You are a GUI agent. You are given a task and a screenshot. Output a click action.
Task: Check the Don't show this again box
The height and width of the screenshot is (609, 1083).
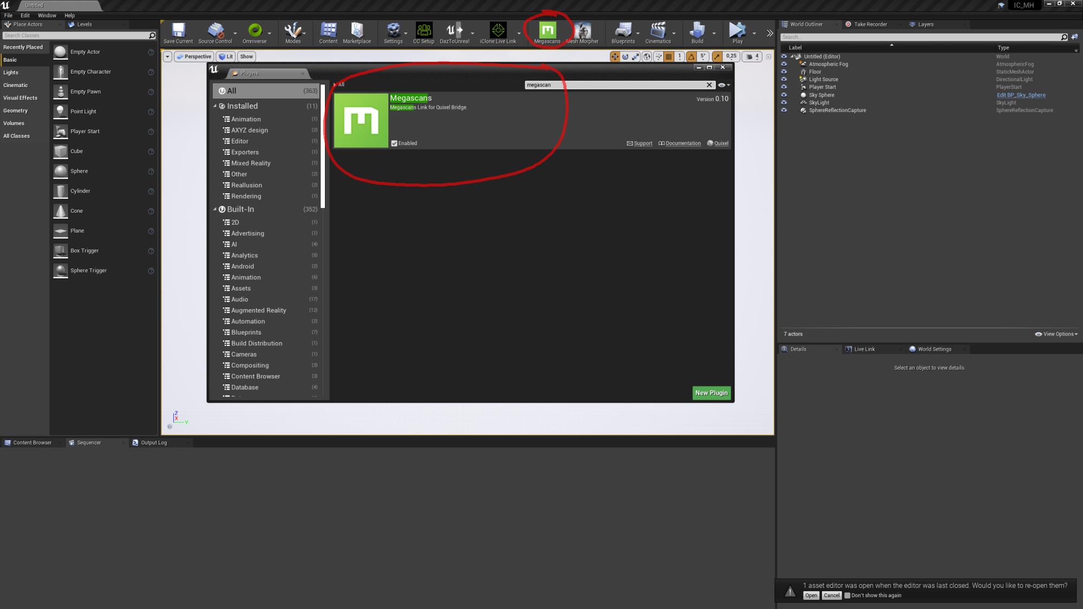click(x=847, y=595)
